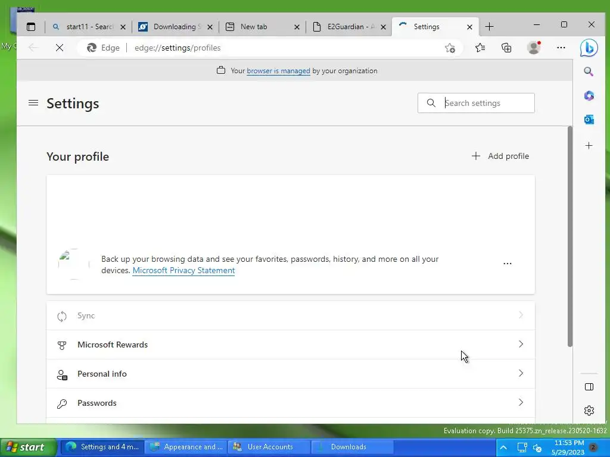This screenshot has height=457, width=610.
Task: Close the New tab tab
Action: click(297, 27)
